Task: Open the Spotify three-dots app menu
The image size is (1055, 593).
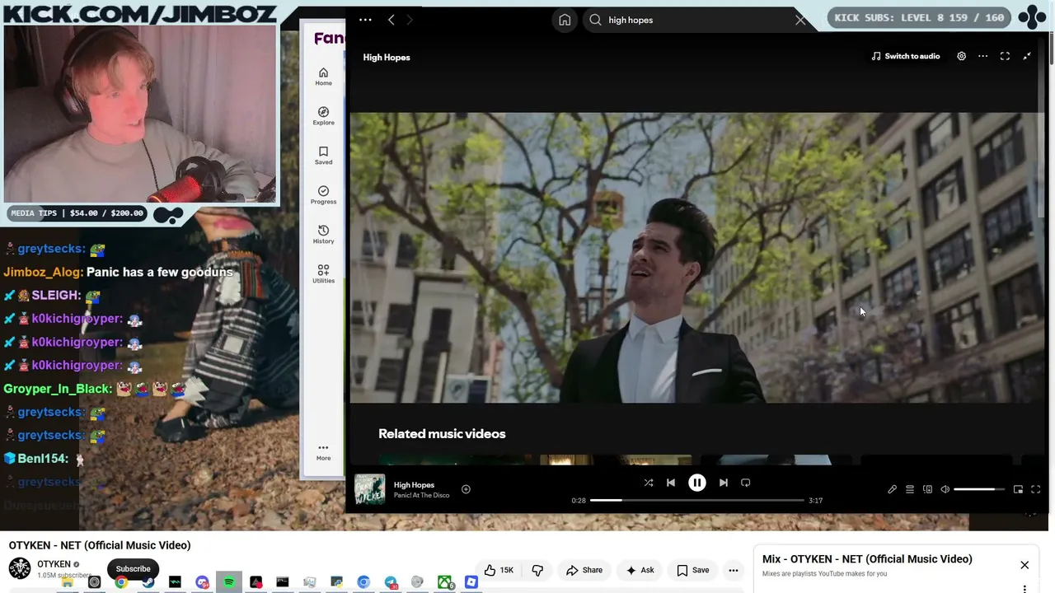Action: tap(365, 20)
